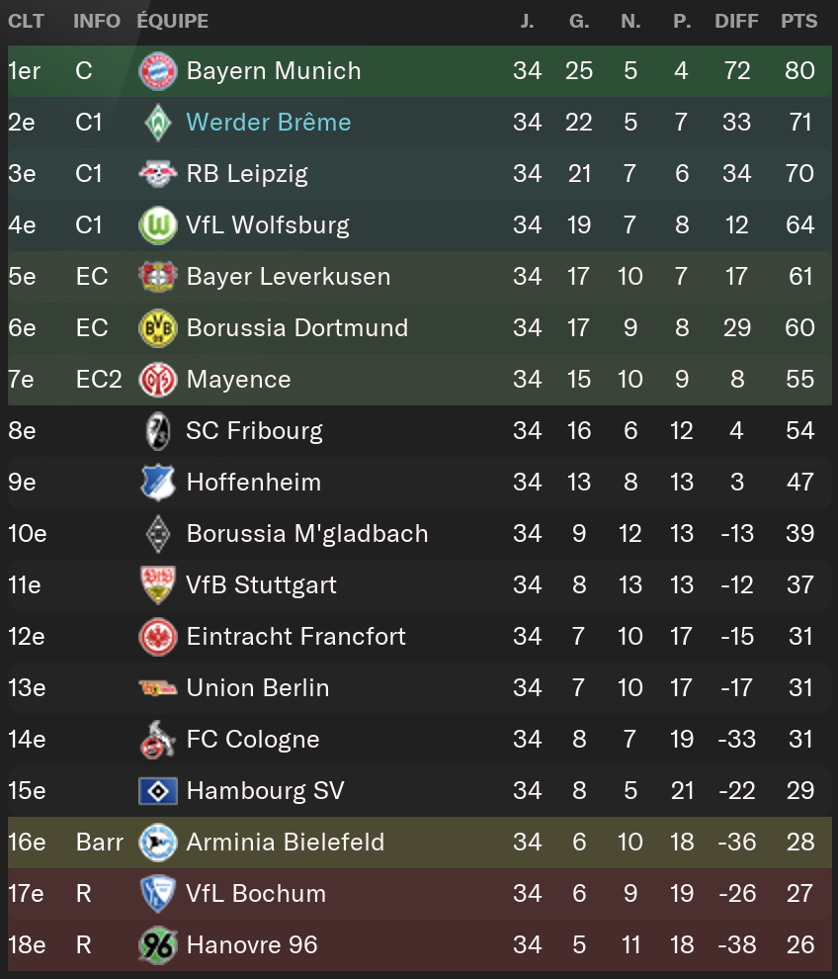Select the Hambourg SV flag emblem
838x979 pixels.
point(158,791)
